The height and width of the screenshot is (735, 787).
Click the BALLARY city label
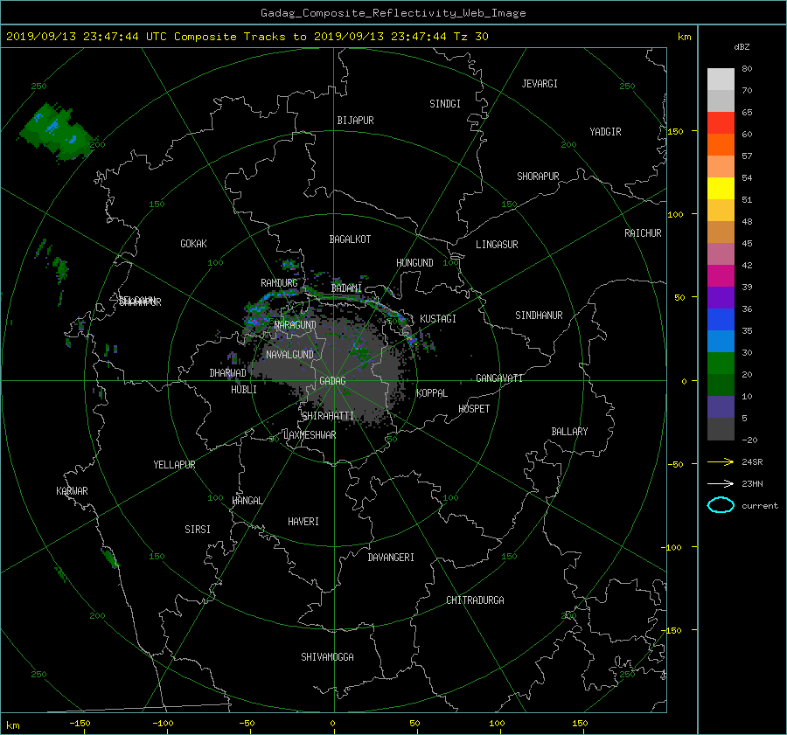[x=569, y=432]
